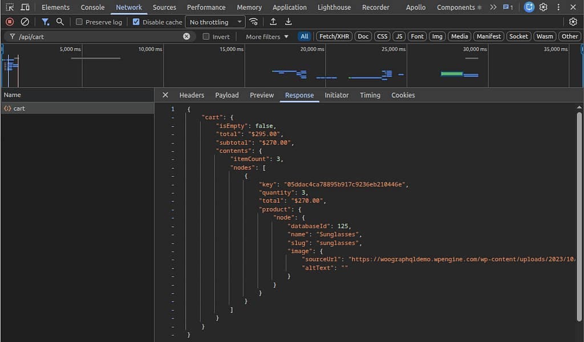Filter requests by Socket type
Viewport: 584px width, 342px height.
[x=518, y=36]
